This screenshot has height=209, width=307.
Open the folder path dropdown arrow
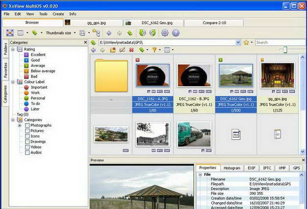(x=238, y=43)
